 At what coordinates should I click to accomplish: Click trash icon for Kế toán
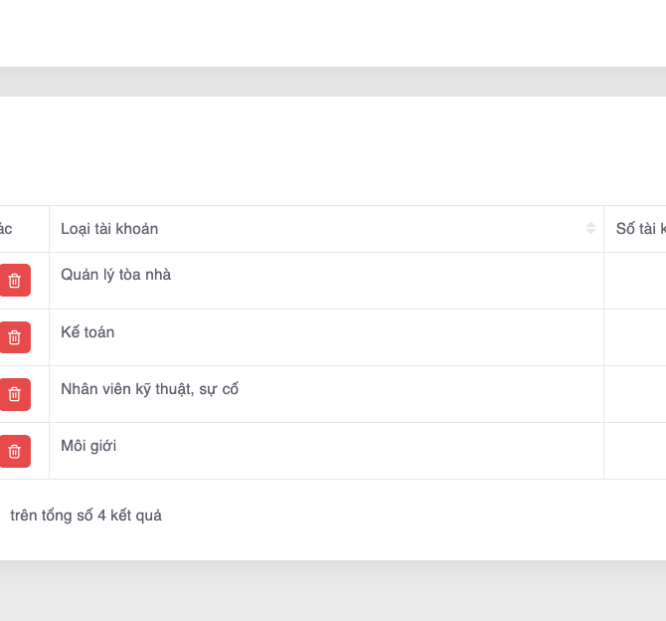point(14,337)
